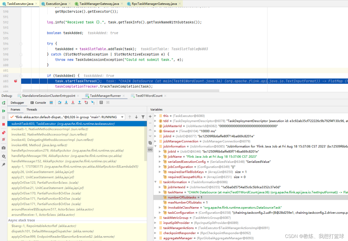This screenshot has height=241, width=348.
Task: Add a new watch with plus icon
Action: (150, 117)
